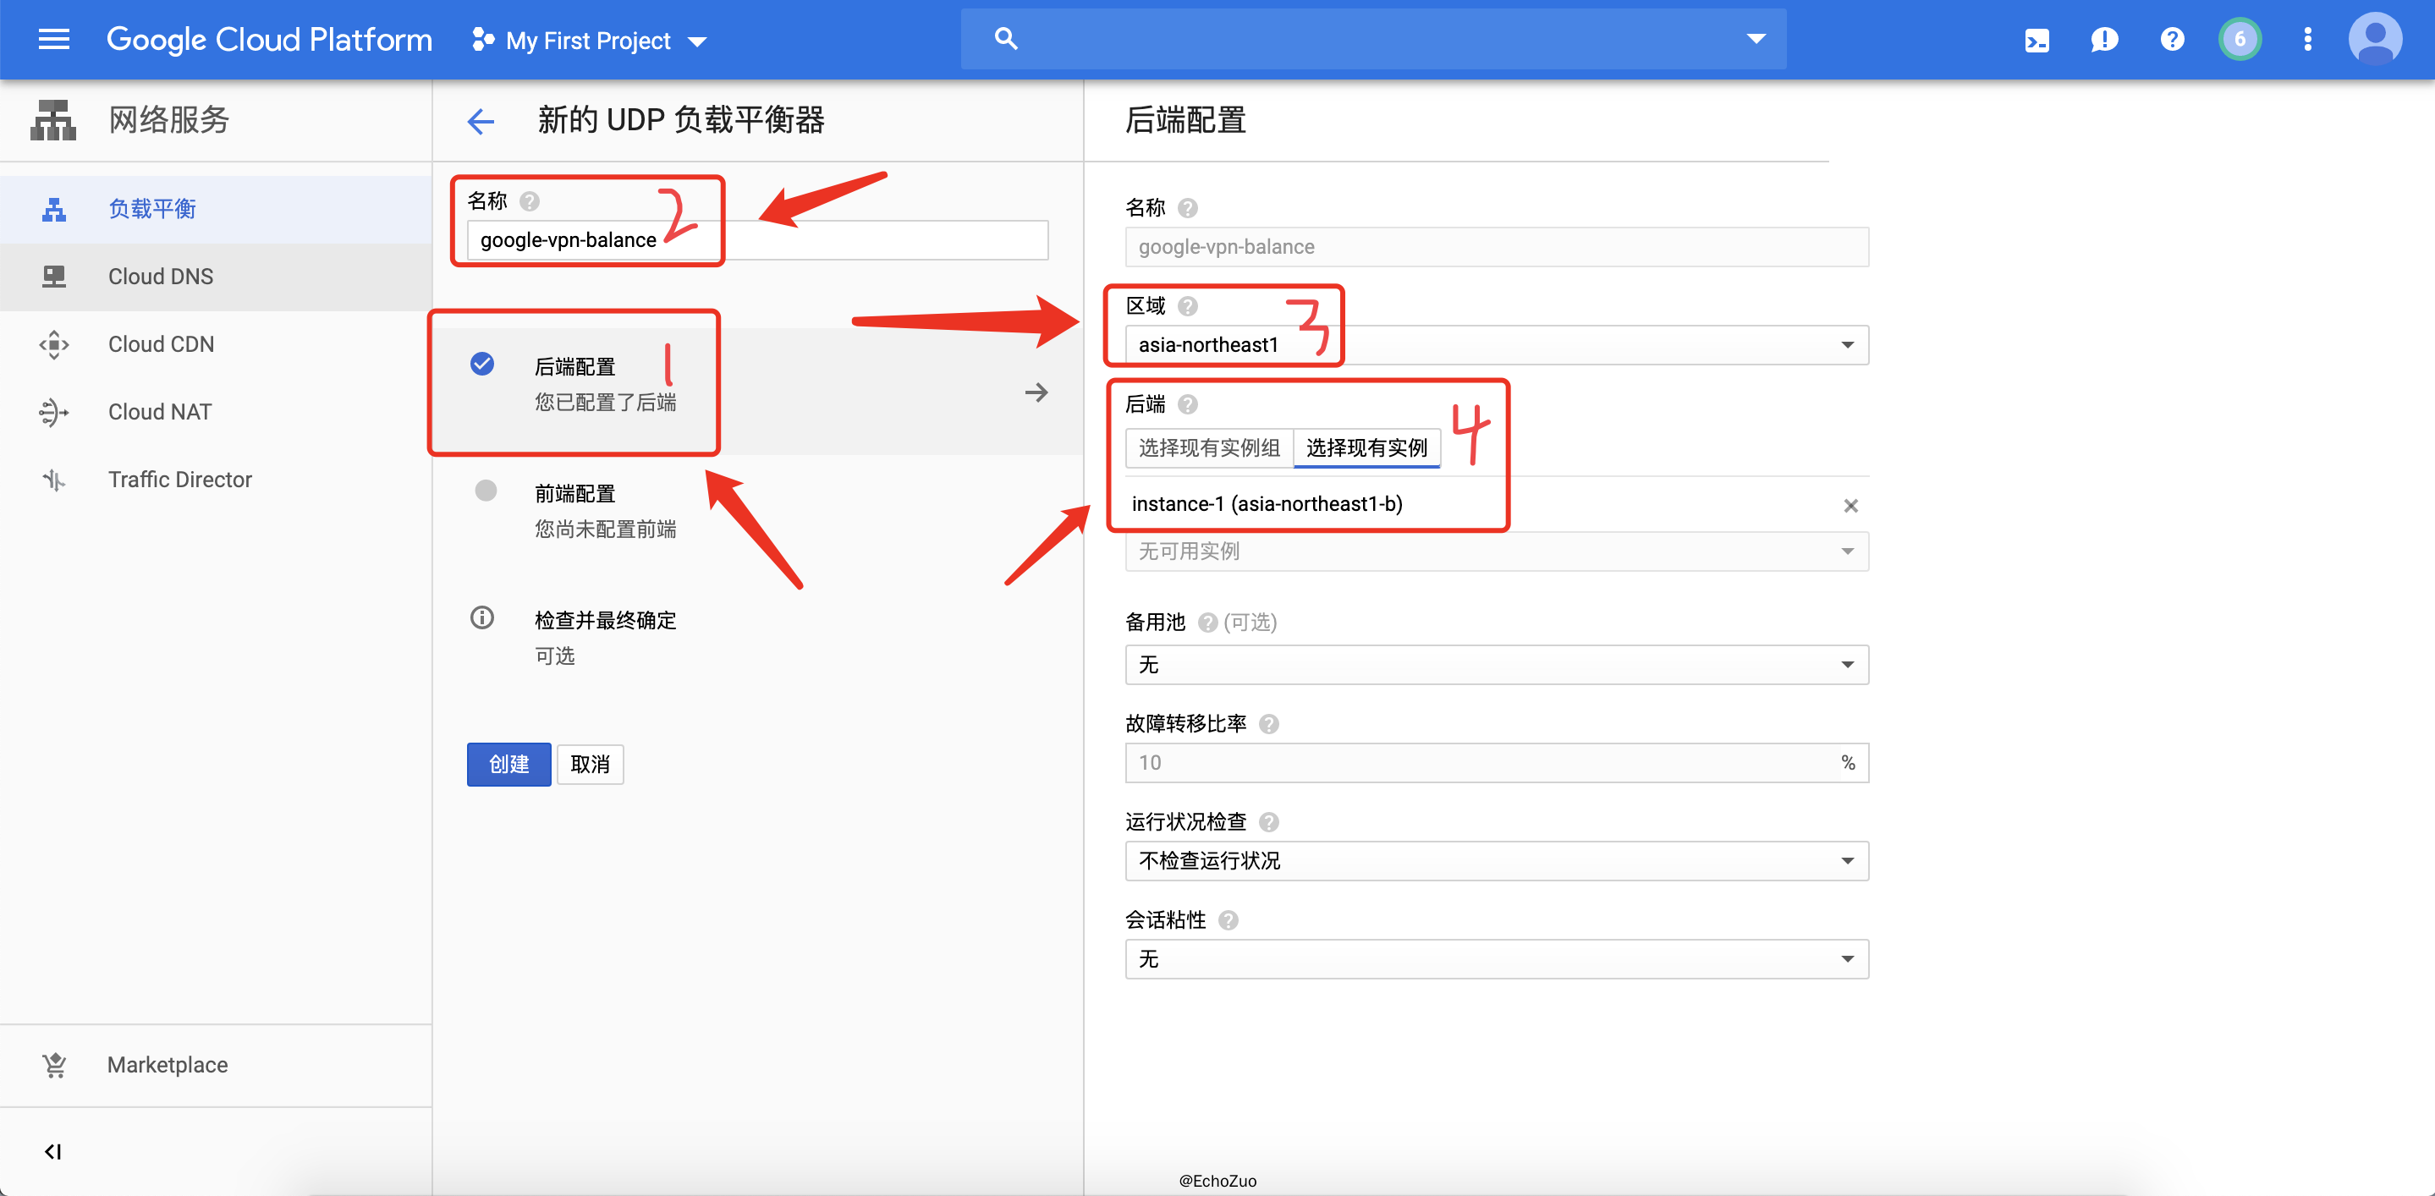2435x1196 pixels.
Task: Open the 无可用实例 dropdown
Action: click(x=1497, y=551)
